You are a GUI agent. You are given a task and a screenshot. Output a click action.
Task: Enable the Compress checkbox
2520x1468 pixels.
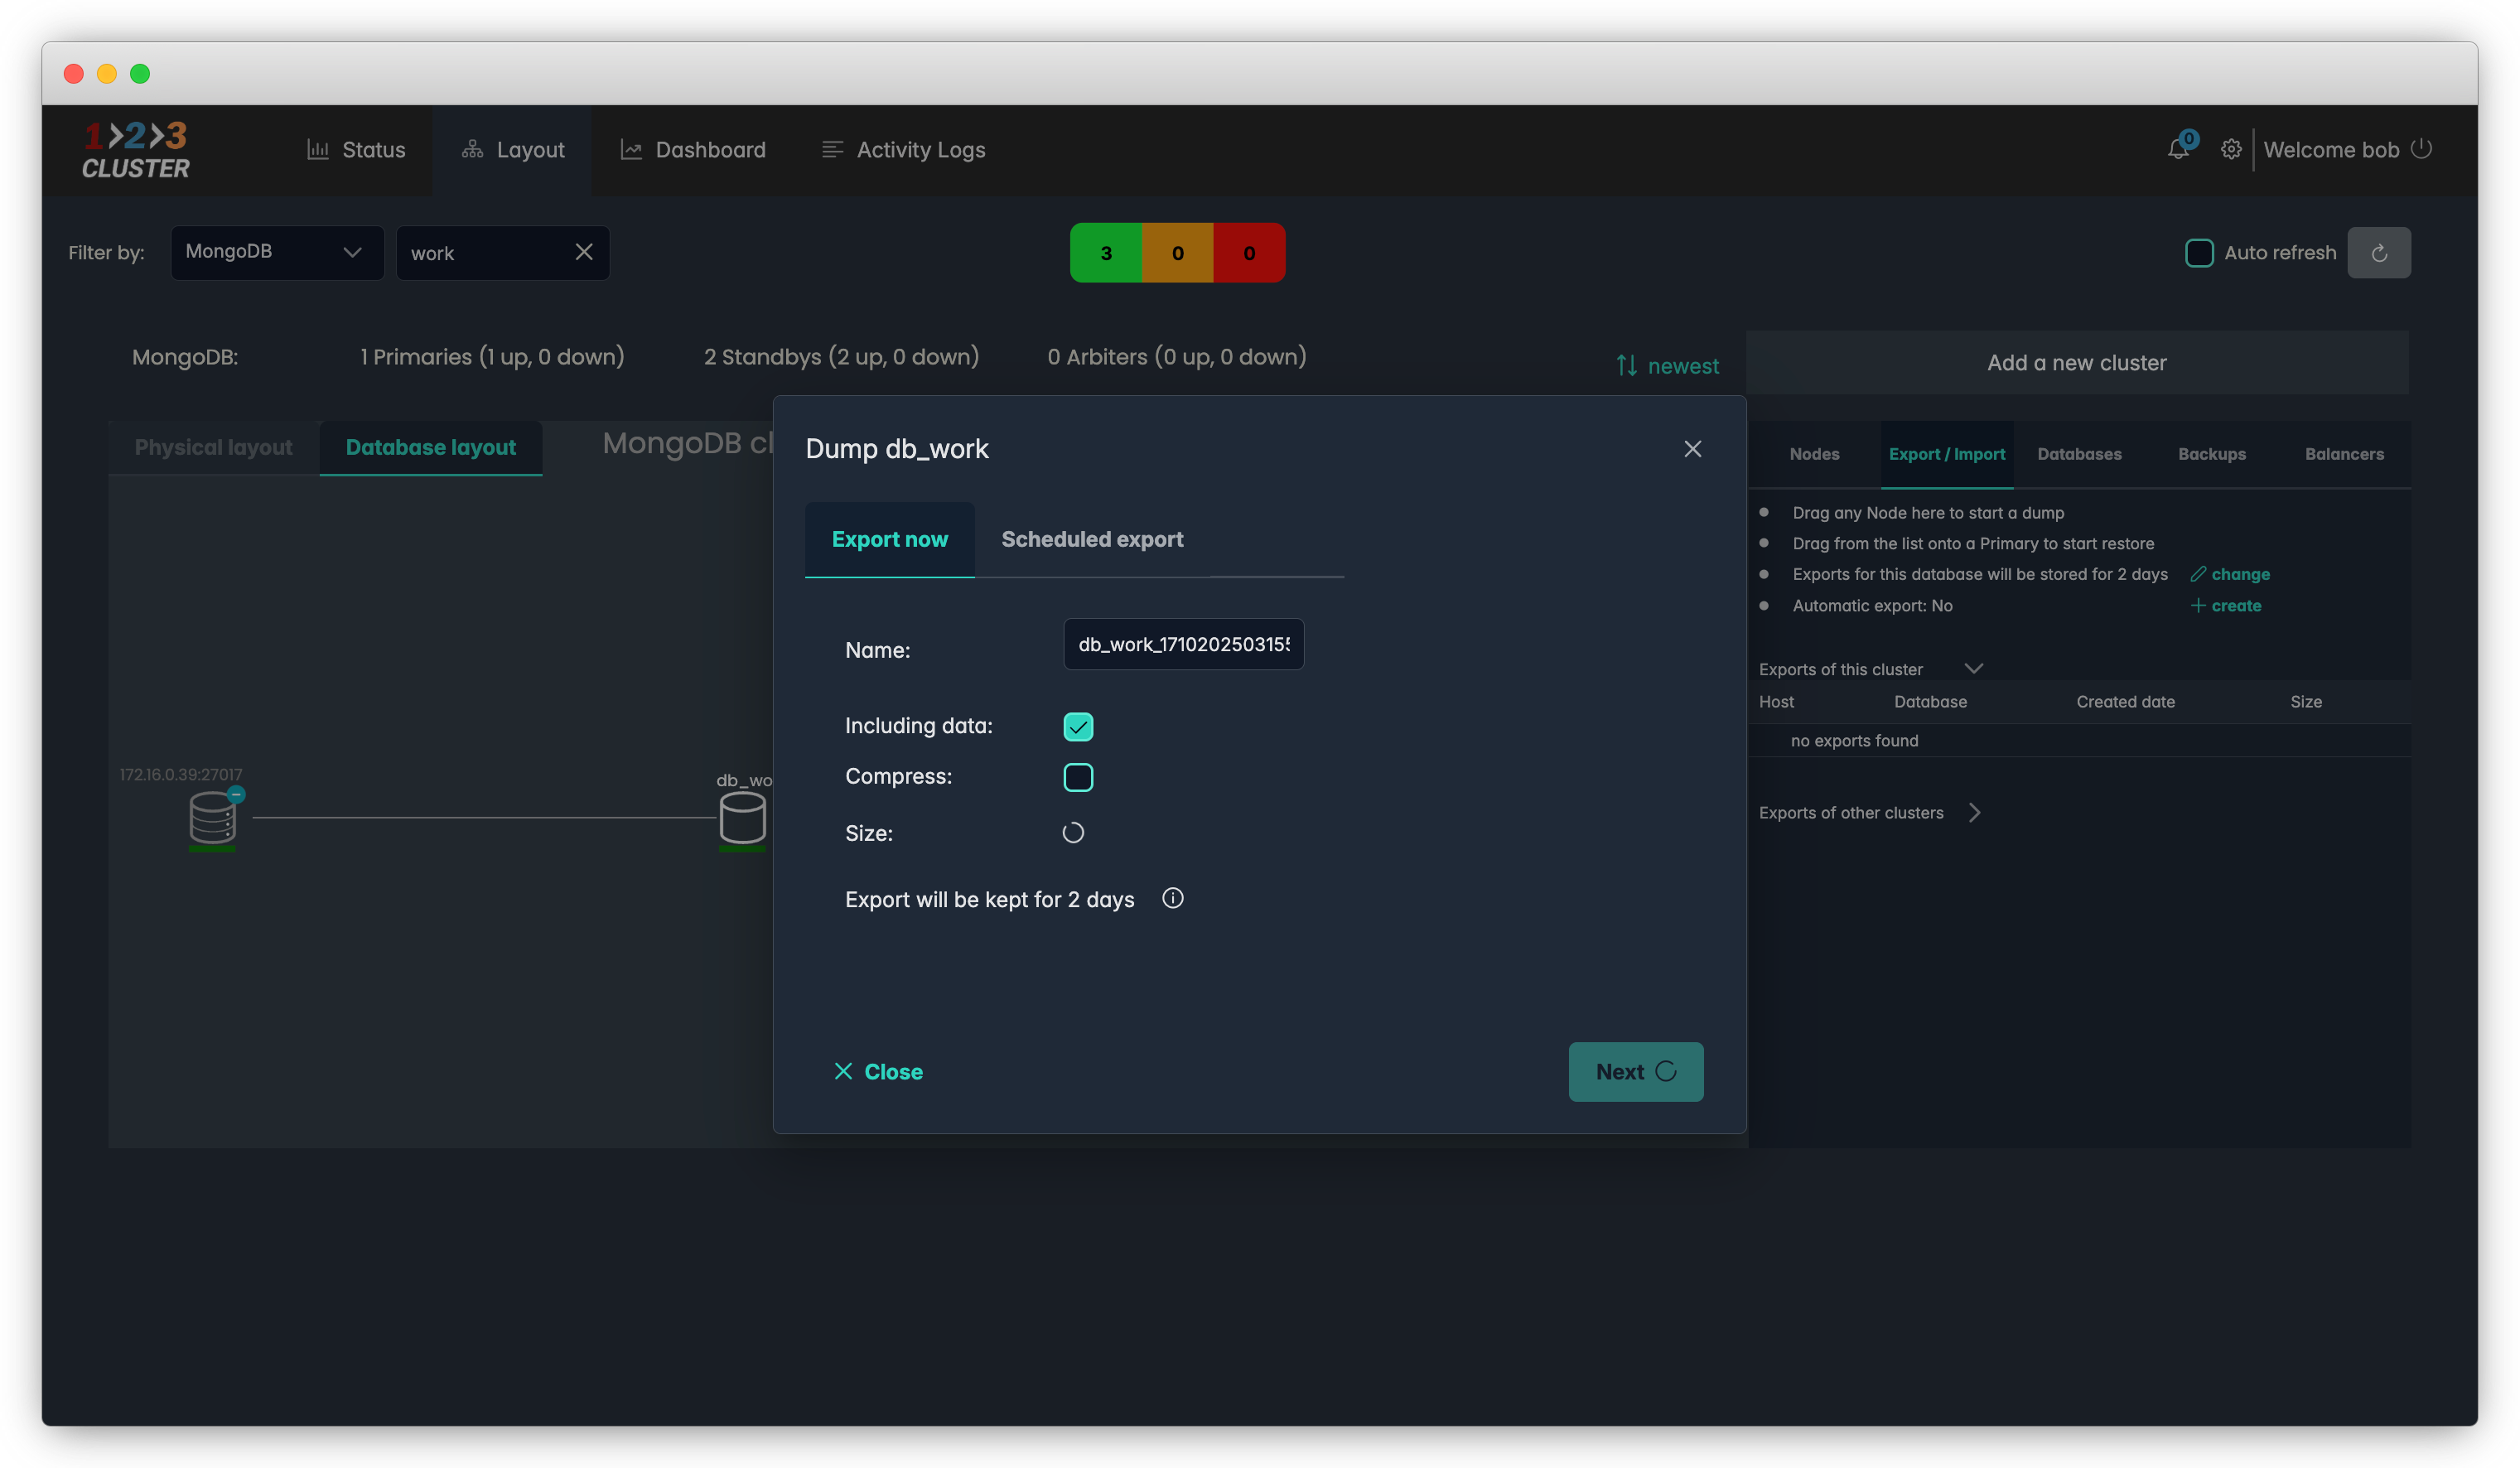[x=1078, y=777]
